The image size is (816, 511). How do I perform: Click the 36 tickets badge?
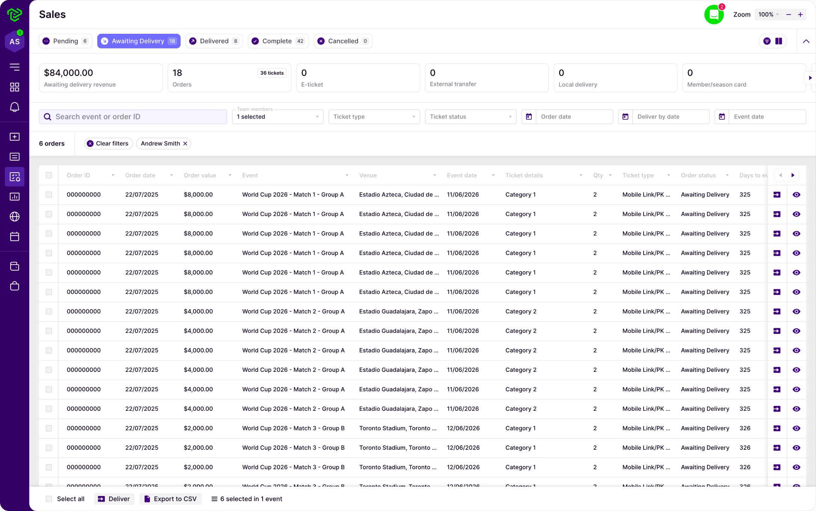272,73
